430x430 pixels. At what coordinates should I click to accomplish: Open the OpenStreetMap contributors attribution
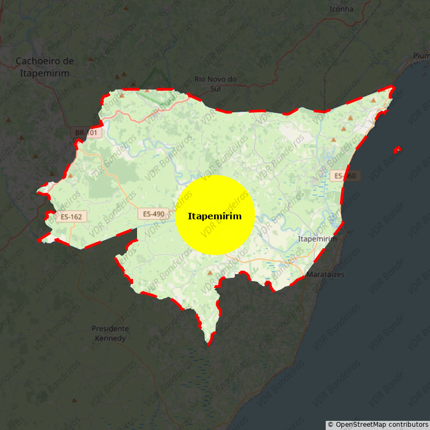[377, 425]
